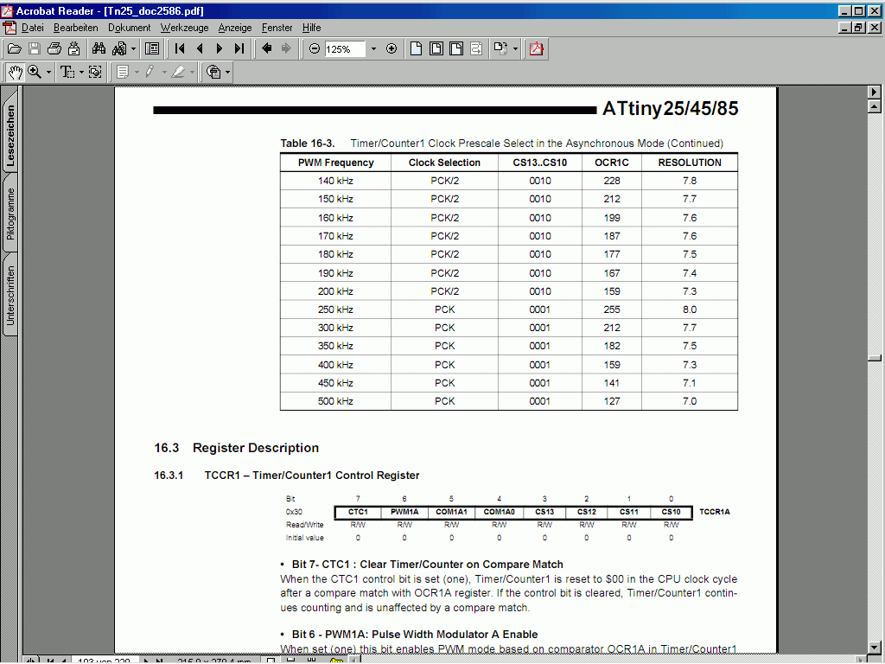Viewport: 885px width, 664px height.
Task: Open Find with the binoculars icon
Action: [x=99, y=49]
